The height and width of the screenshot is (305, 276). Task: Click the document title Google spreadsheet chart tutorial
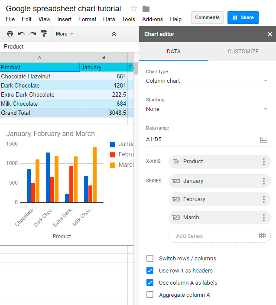click(x=63, y=9)
